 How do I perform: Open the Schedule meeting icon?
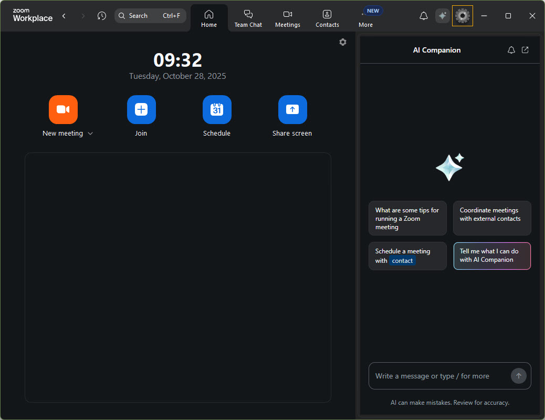point(217,109)
